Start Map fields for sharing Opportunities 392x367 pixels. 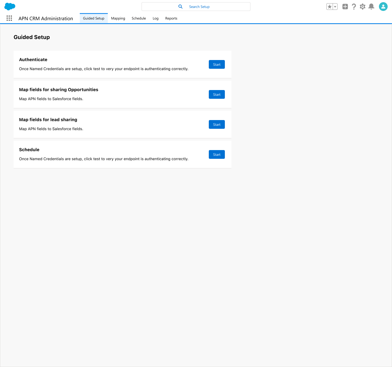pos(217,94)
